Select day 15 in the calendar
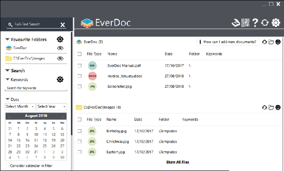The width and height of the screenshot is (284, 171). [18, 140]
